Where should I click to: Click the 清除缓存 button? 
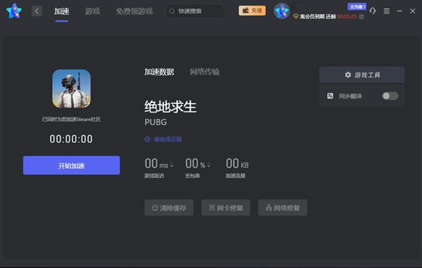[x=169, y=208]
